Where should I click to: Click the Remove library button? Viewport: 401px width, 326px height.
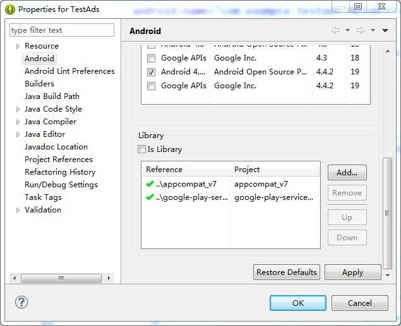(x=347, y=193)
